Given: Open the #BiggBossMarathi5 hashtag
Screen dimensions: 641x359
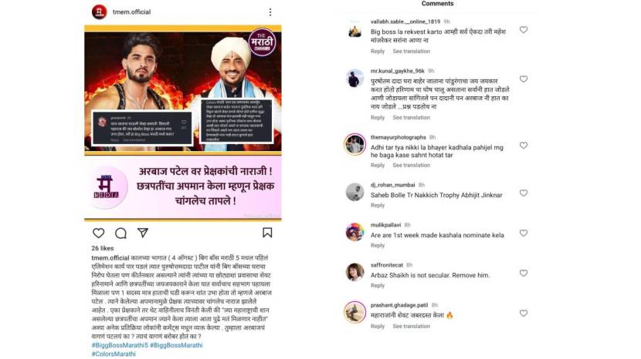Looking at the screenshot, I should tap(120, 345).
